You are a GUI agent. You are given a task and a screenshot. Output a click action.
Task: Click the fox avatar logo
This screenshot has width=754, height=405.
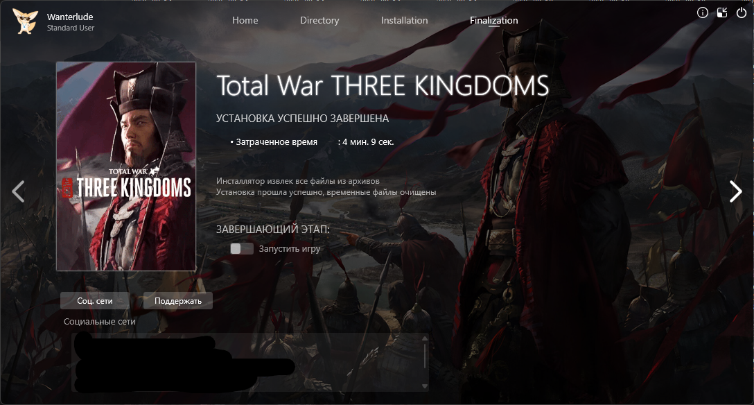tap(25, 21)
